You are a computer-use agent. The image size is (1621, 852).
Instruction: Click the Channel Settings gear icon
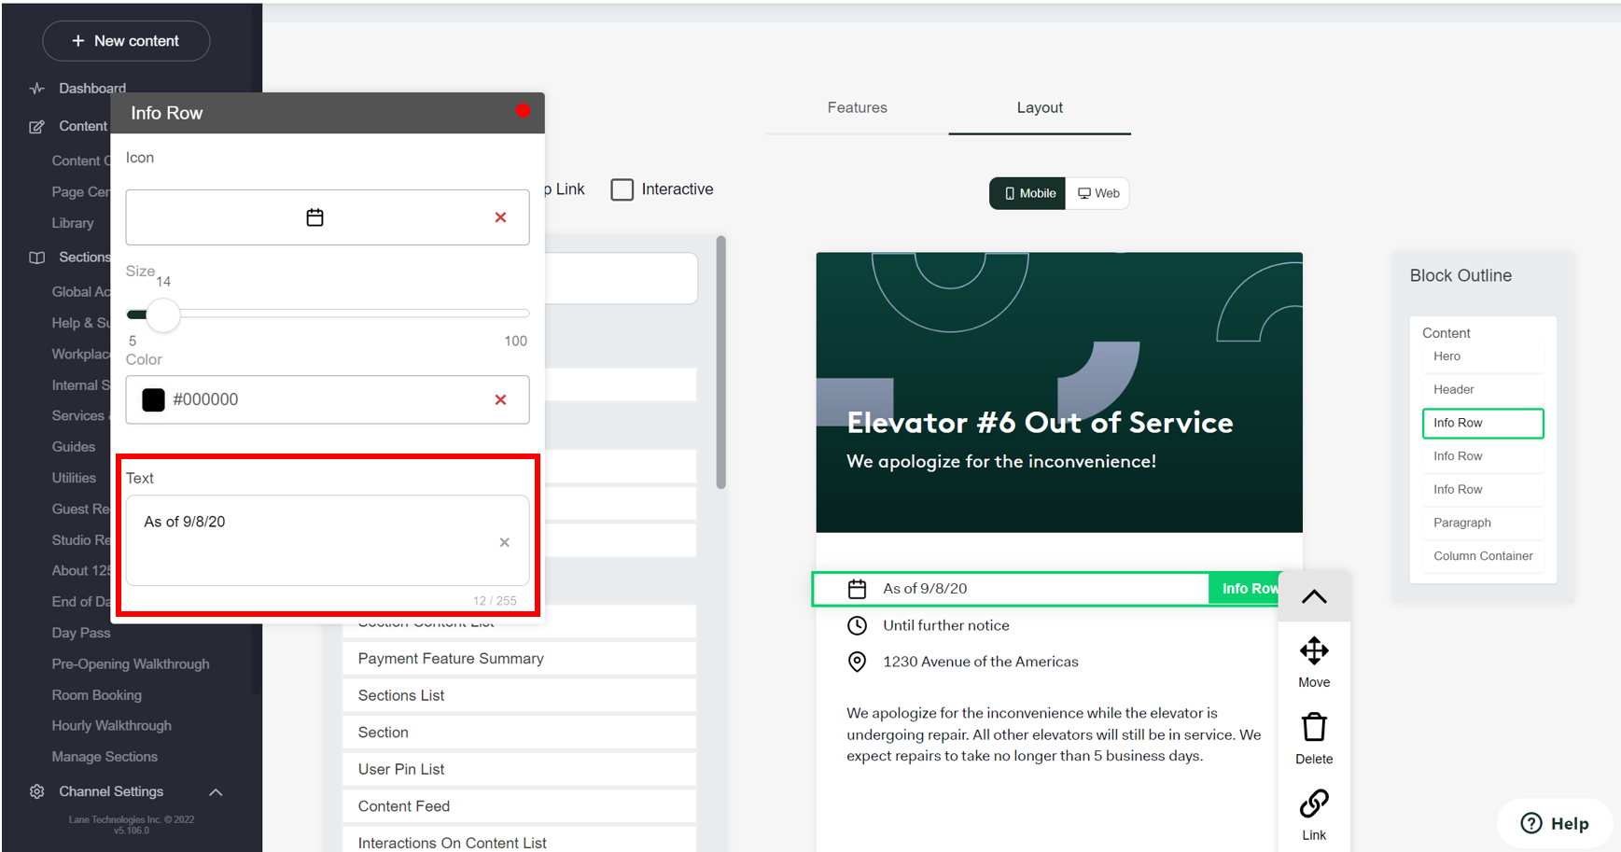(36, 791)
